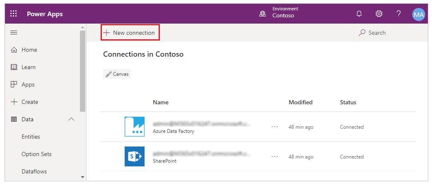Open the settings gear
This screenshot has width=432, height=185.
(x=379, y=14)
